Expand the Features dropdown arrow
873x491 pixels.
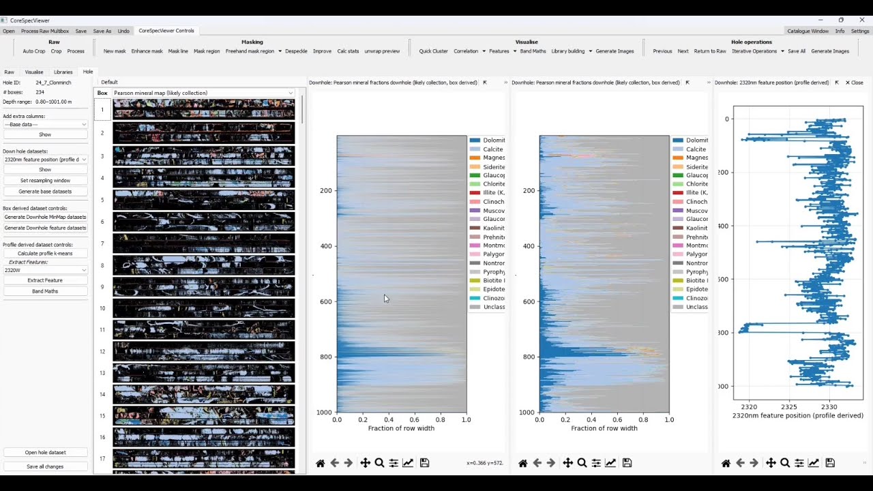coord(515,51)
